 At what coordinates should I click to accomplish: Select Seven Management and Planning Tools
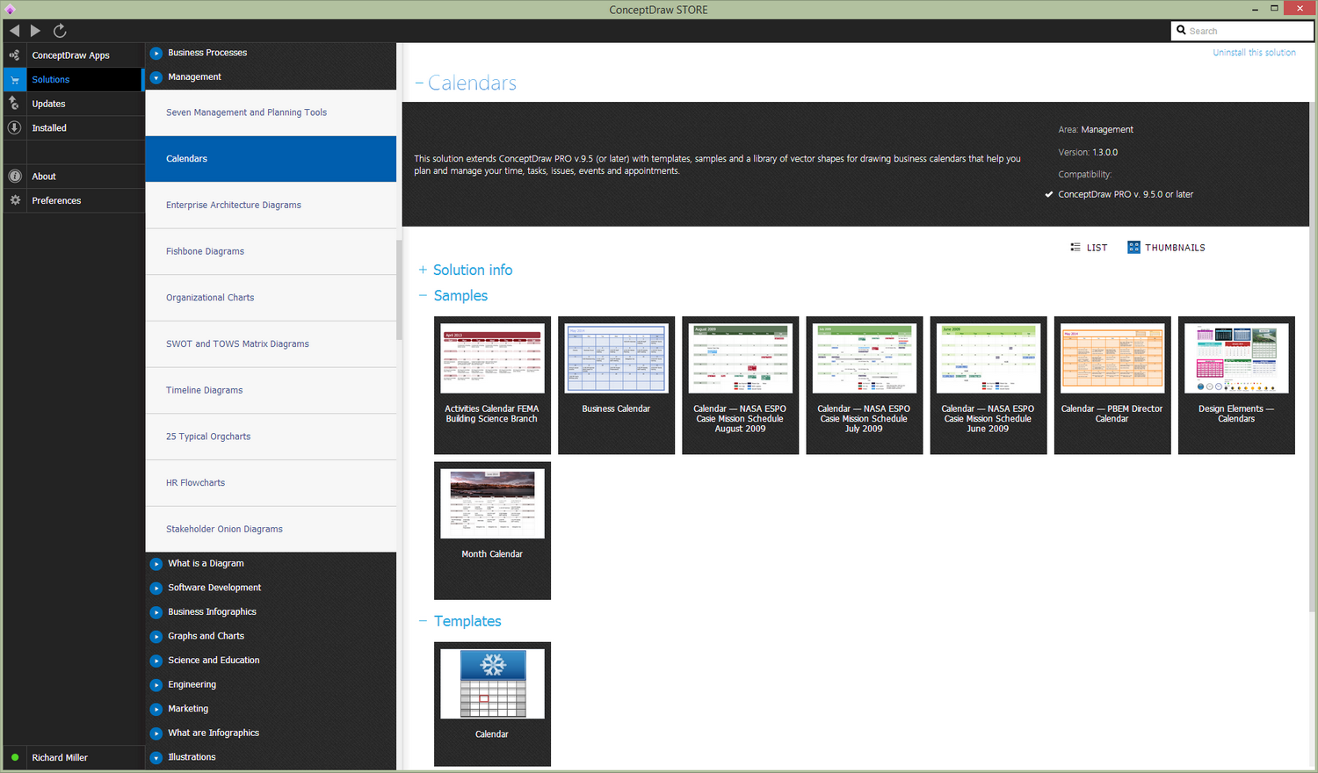coord(271,112)
